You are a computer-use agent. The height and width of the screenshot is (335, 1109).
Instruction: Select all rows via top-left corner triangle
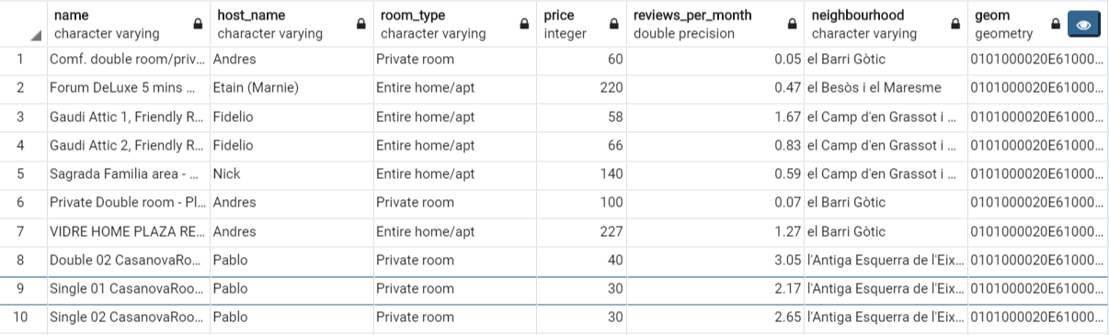pos(36,36)
